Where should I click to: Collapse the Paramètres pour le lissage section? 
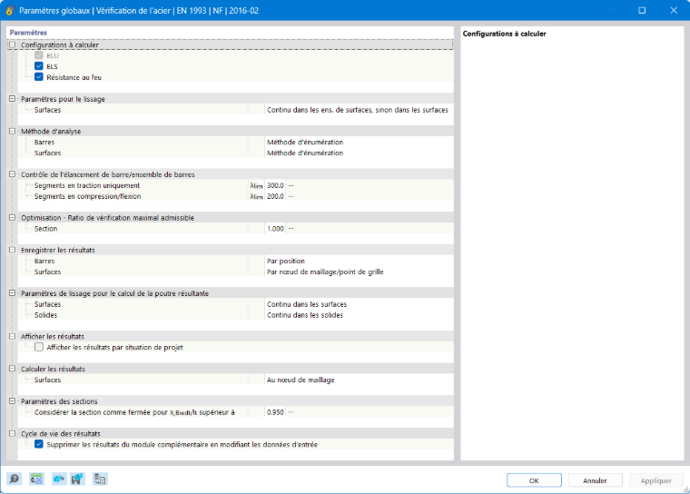13,99
